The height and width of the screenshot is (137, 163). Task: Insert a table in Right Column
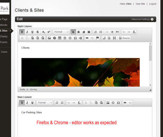click(60, 38)
